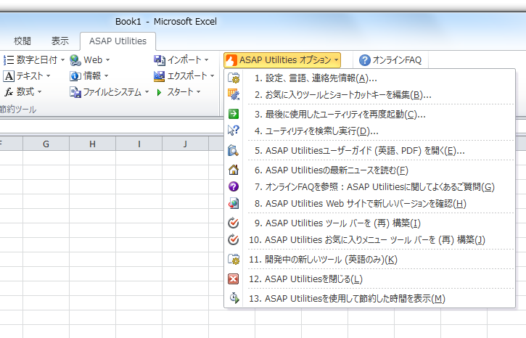
Task: Expand the インポート dropdown arrow
Action: coord(206,60)
